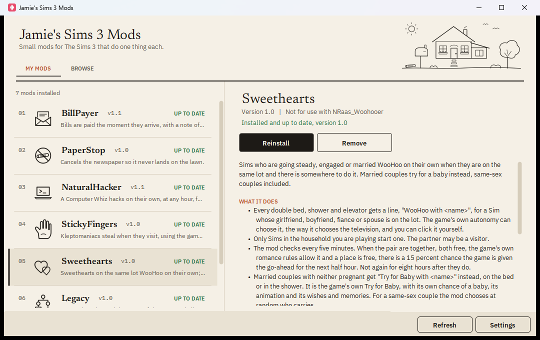Select the NaturalHacker mod title
Screen dimensions: 540x340
click(91, 187)
